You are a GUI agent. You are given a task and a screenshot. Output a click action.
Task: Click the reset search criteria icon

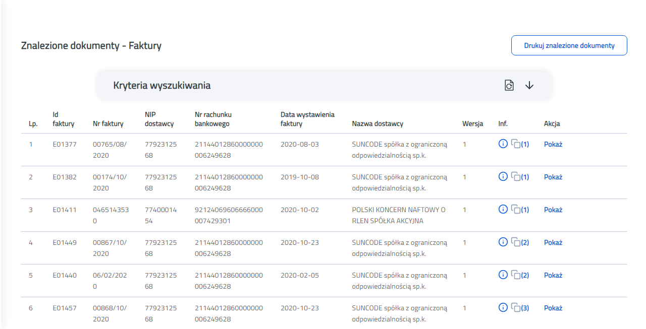click(509, 85)
